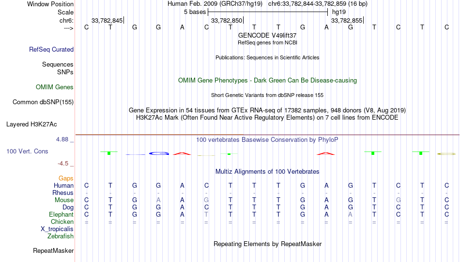
Task: Click the scale bar line
Action: click(x=268, y=12)
